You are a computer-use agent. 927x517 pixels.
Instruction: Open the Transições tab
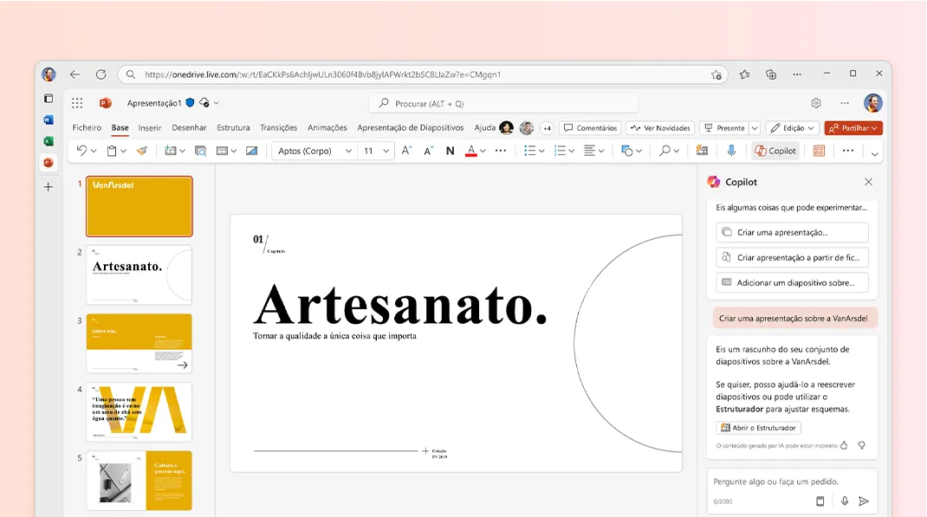coord(278,127)
